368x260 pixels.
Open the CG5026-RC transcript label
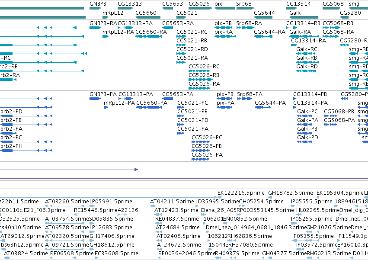(x=204, y=67)
